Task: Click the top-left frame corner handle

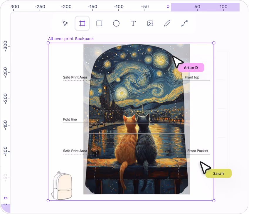Action: tap(48, 43)
